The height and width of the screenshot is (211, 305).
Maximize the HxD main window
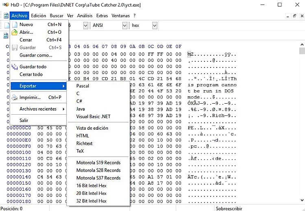click(279, 4)
